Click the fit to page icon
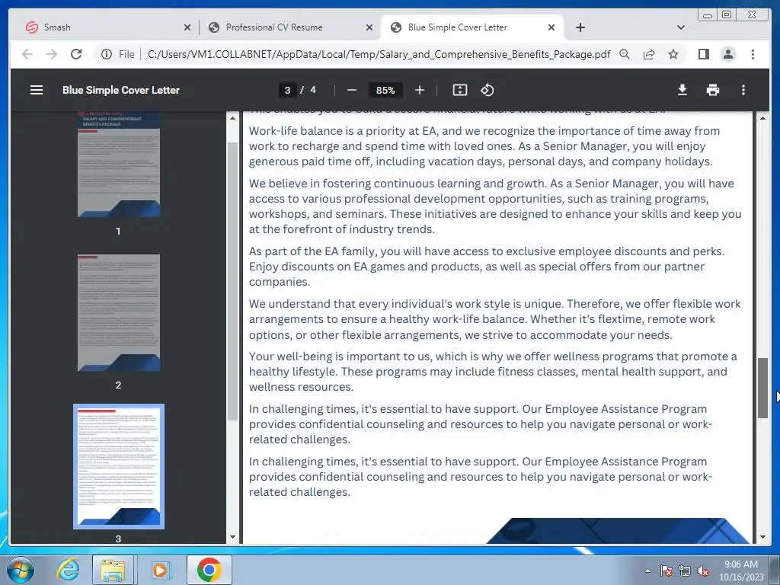This screenshot has height=585, width=780. (459, 90)
